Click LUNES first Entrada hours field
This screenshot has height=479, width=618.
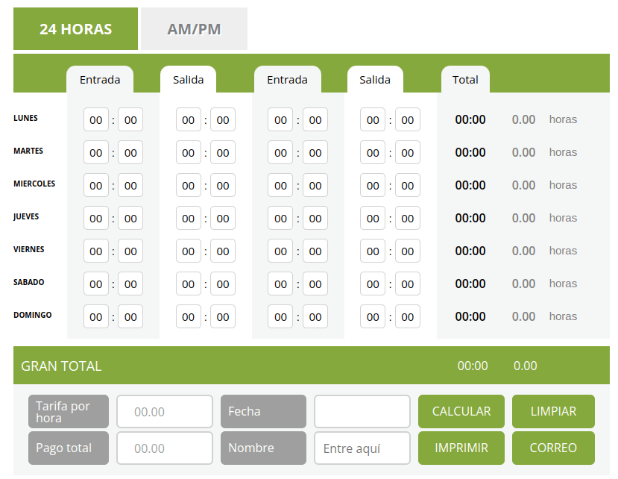click(x=95, y=119)
